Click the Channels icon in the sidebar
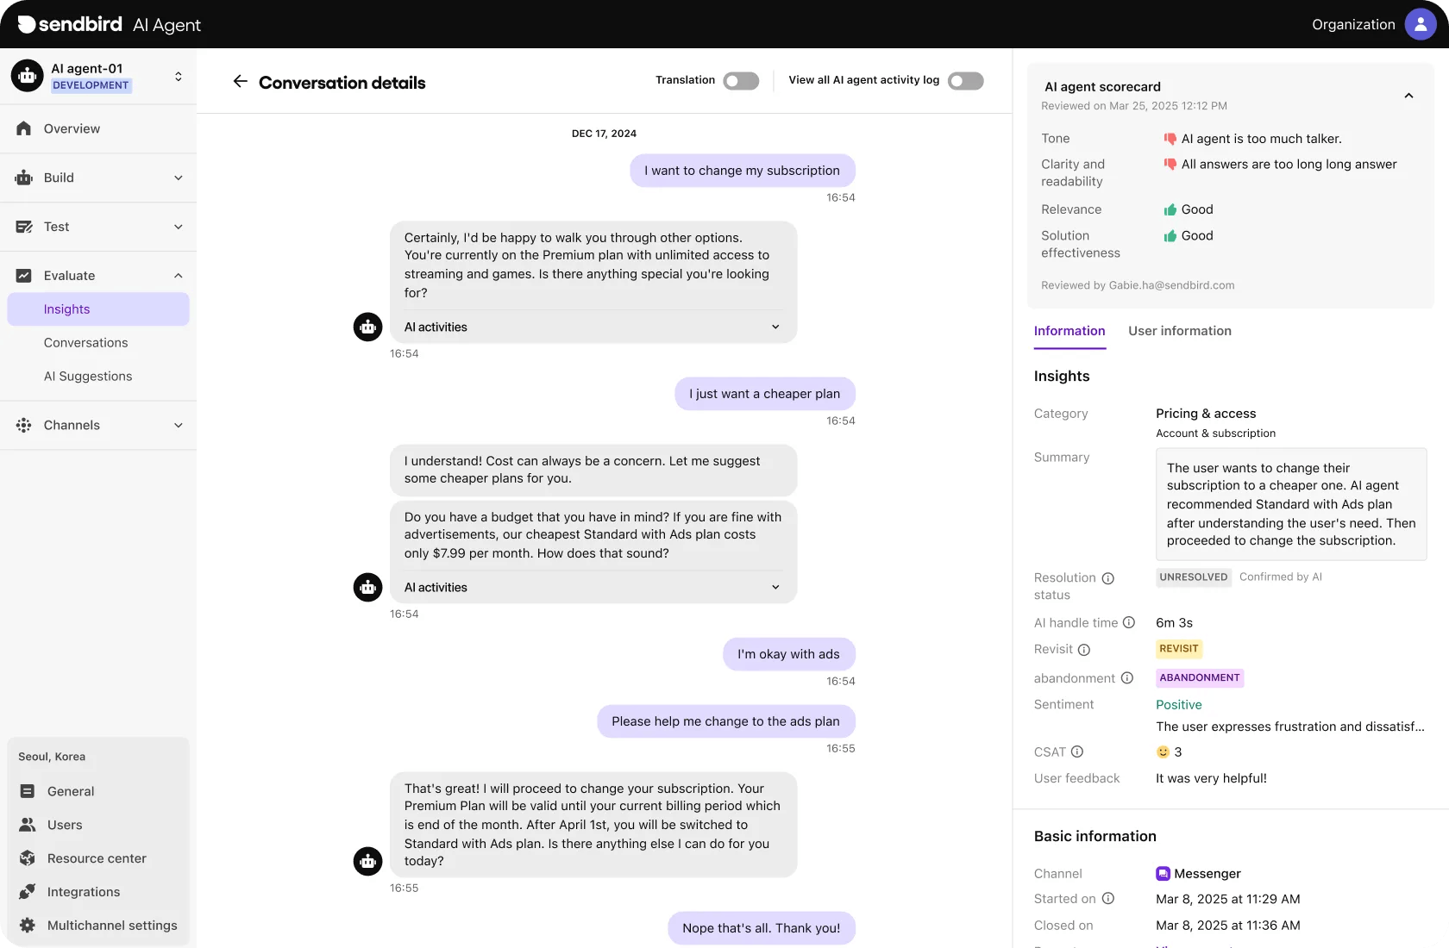1449x948 pixels. tap(24, 425)
